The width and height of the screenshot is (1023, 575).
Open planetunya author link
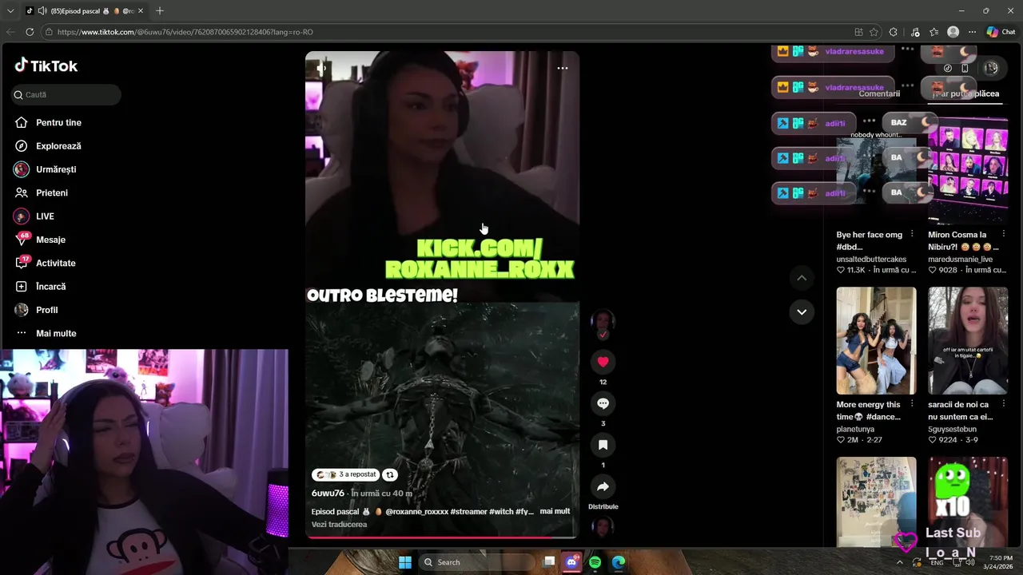pyautogui.click(x=855, y=429)
